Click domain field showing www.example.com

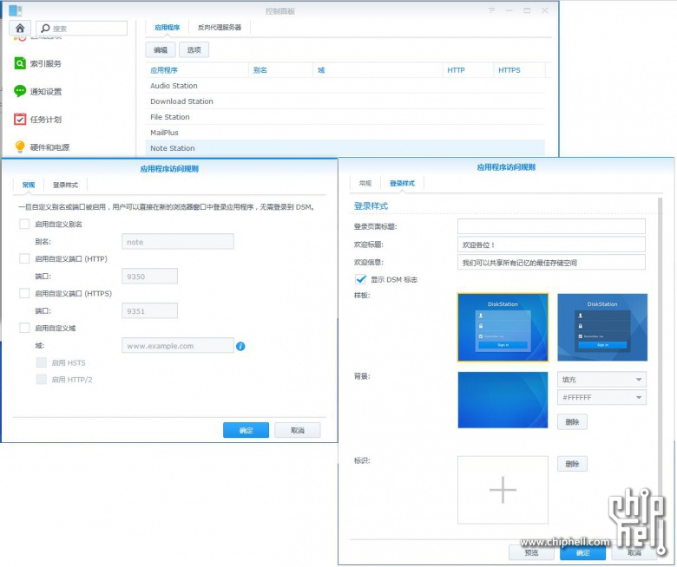[x=178, y=346]
